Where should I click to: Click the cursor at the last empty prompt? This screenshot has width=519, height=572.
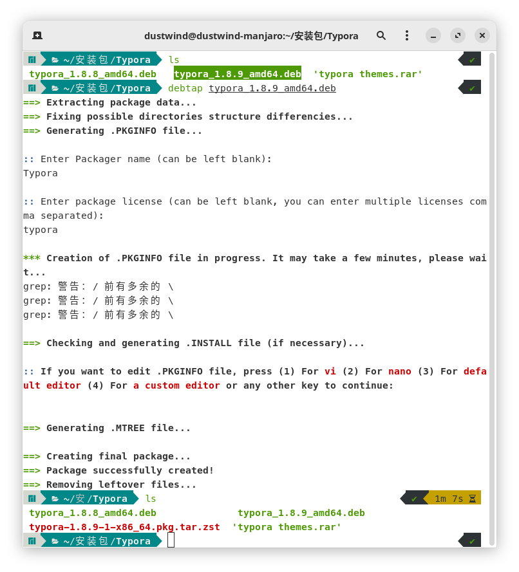pyautogui.click(x=171, y=540)
